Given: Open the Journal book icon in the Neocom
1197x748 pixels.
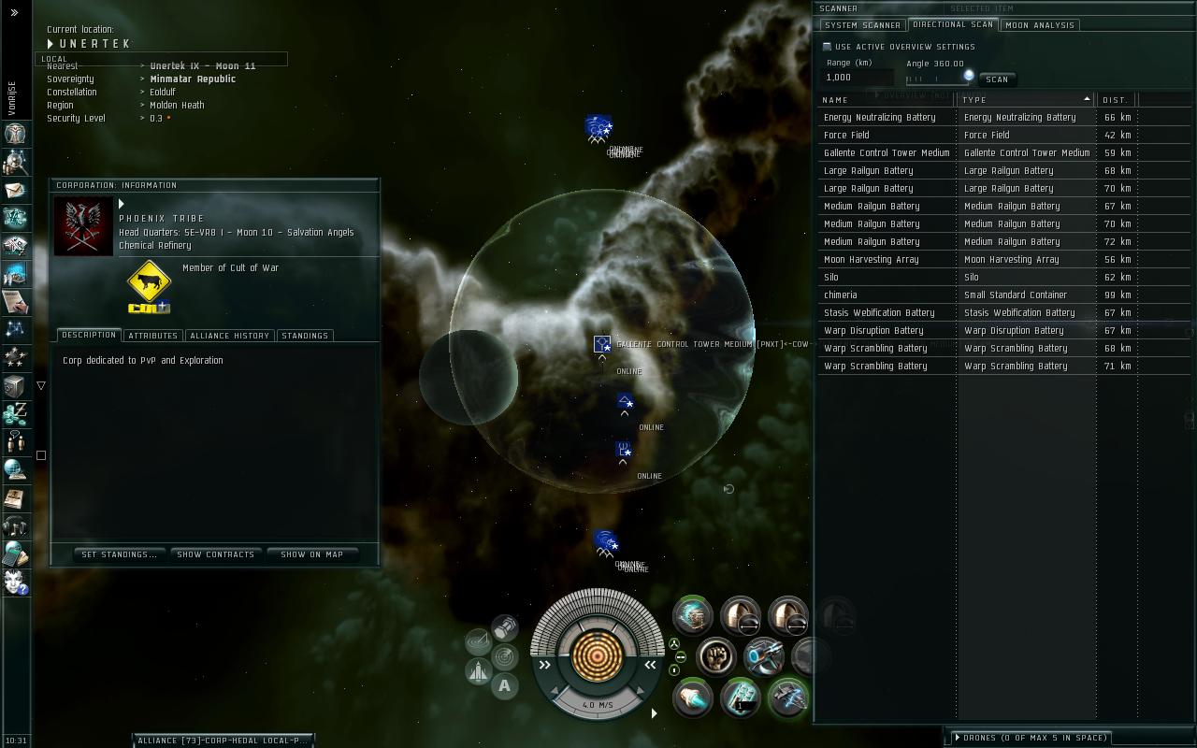Looking at the screenshot, I should [15, 497].
